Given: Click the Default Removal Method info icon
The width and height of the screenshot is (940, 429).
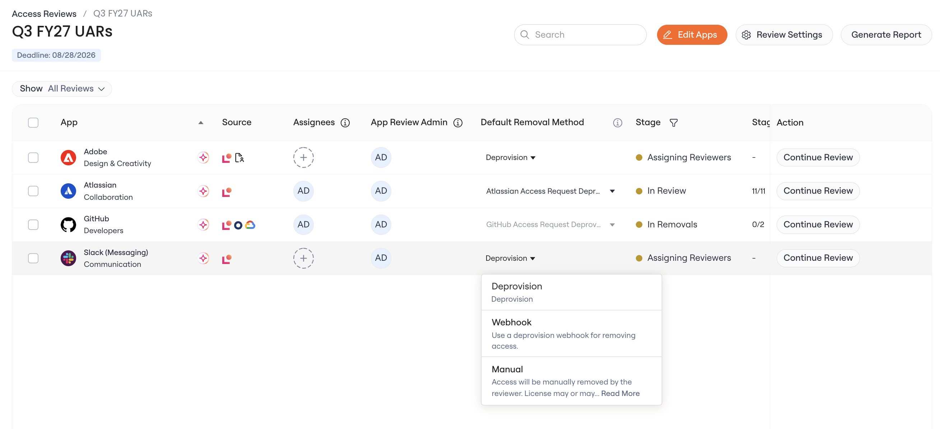Looking at the screenshot, I should click(x=618, y=123).
